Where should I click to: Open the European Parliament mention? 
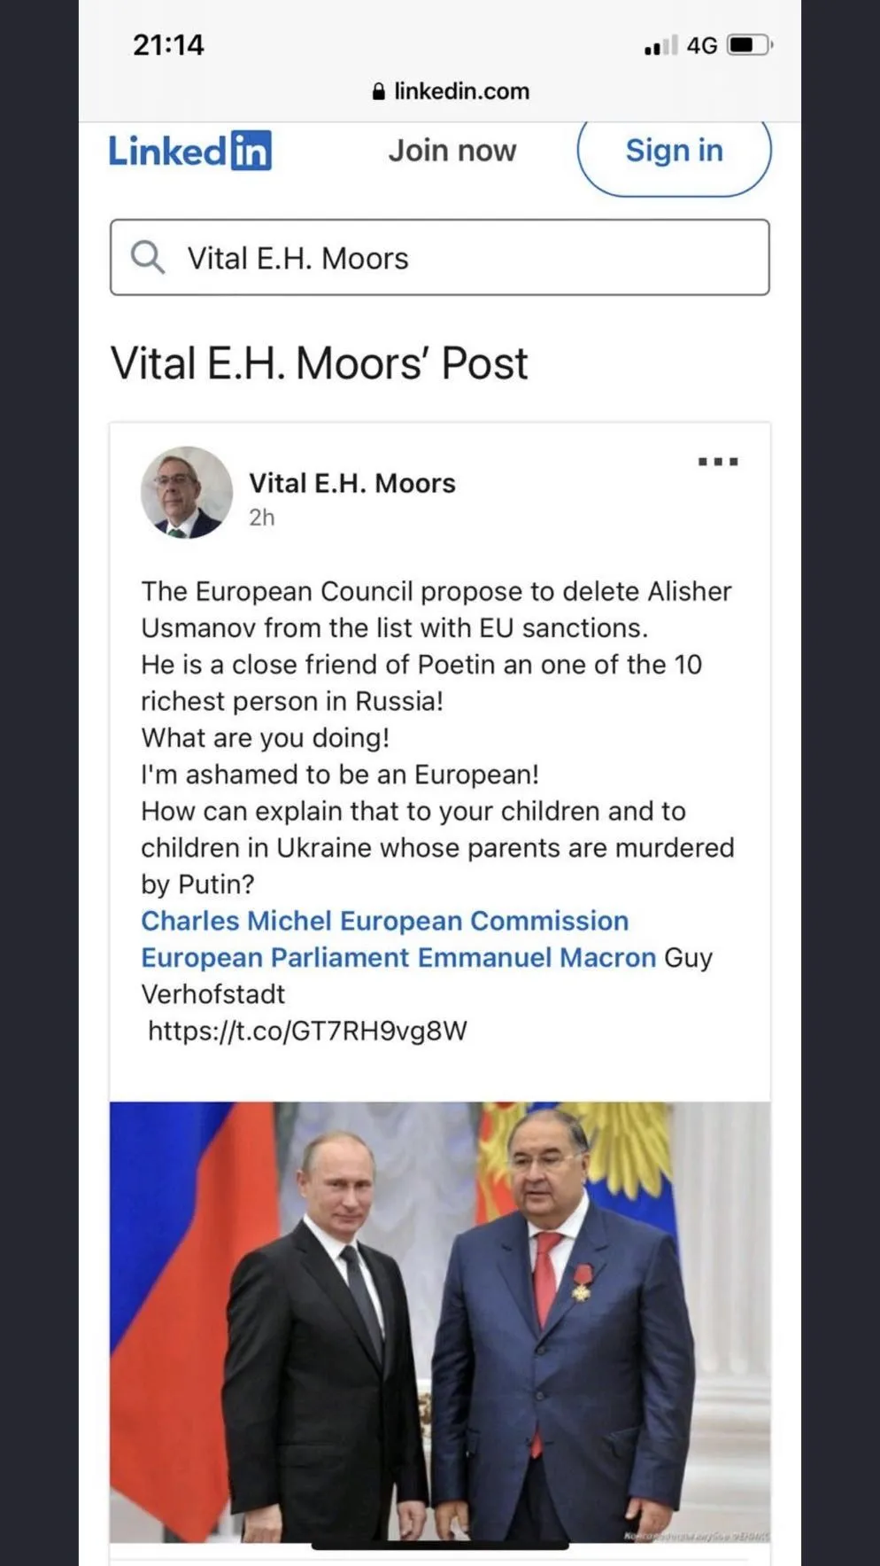pos(274,957)
